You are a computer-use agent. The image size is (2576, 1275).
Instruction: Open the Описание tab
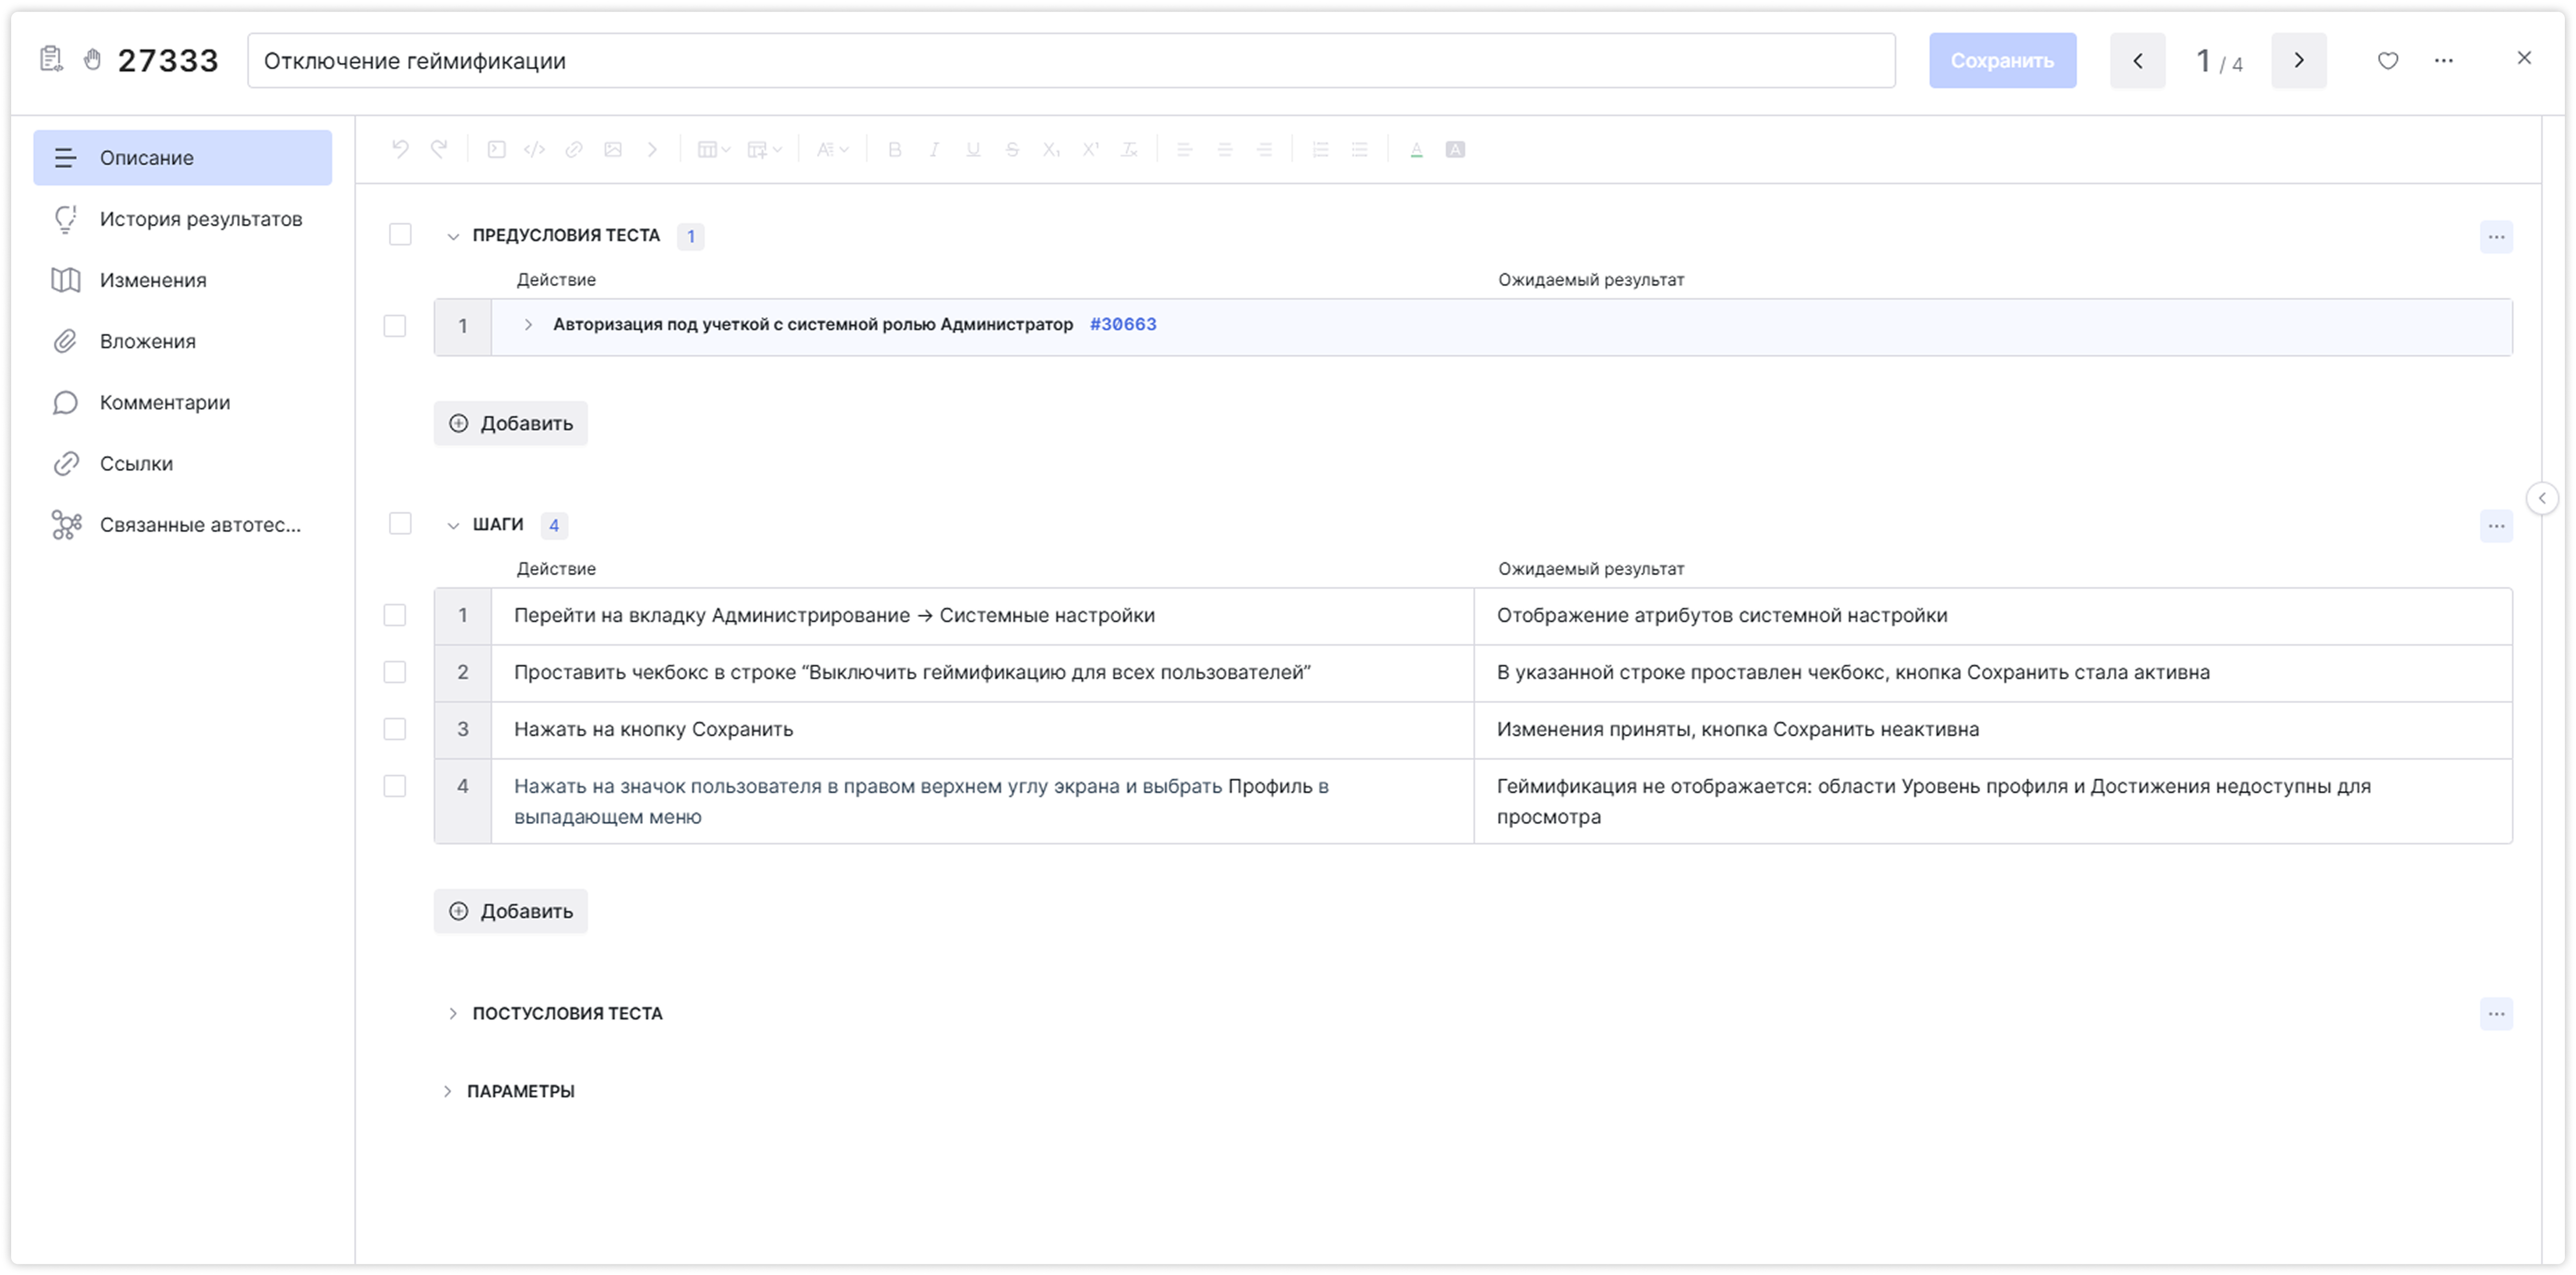point(183,158)
